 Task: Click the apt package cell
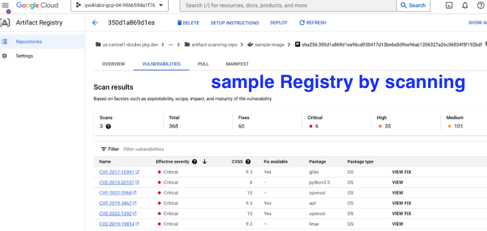pos(312,203)
